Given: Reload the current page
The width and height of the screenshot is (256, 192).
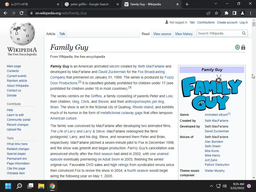Looking at the screenshot, I should (21, 13).
